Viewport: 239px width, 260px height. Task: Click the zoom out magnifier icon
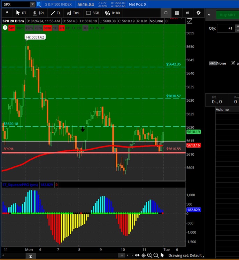pos(156,255)
